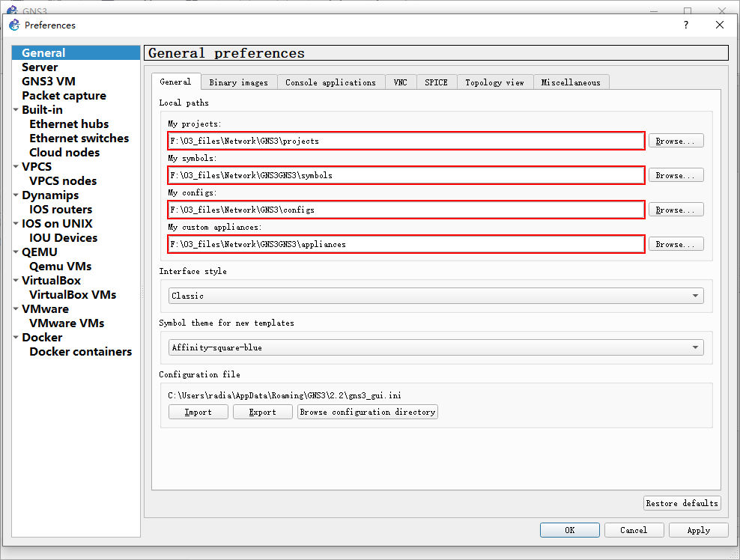Click the Import configuration button
The height and width of the screenshot is (560, 740).
pyautogui.click(x=198, y=412)
